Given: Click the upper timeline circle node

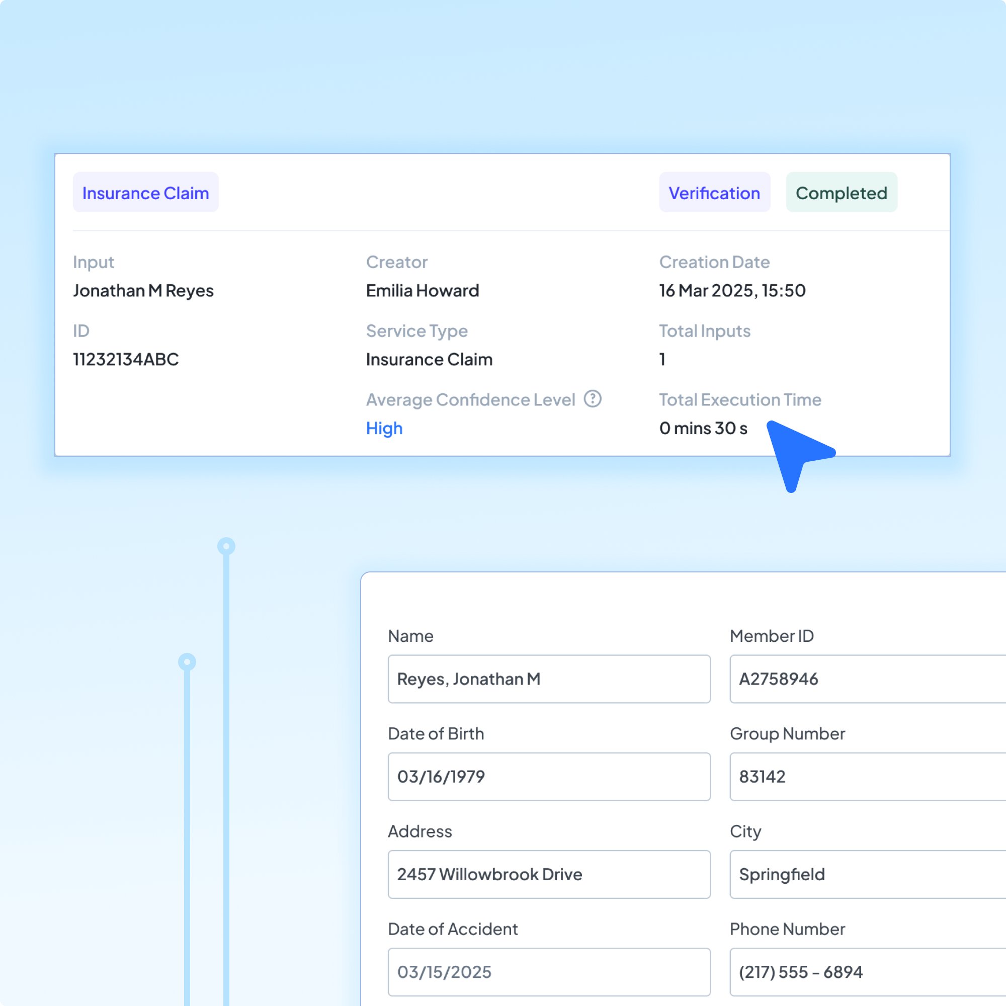Looking at the screenshot, I should [226, 546].
